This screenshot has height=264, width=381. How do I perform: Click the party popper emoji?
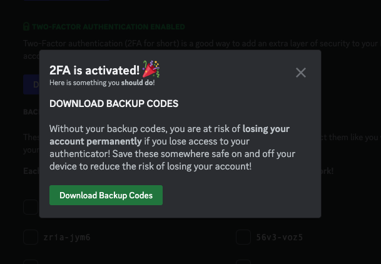(150, 69)
